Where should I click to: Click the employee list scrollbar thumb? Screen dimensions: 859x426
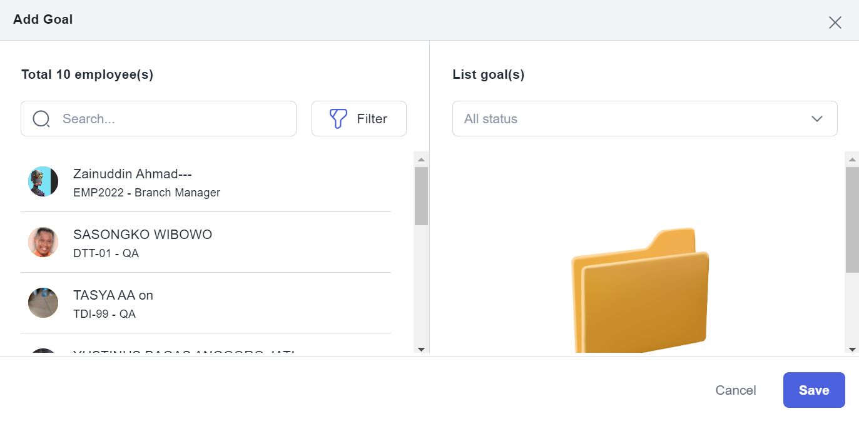pos(421,196)
